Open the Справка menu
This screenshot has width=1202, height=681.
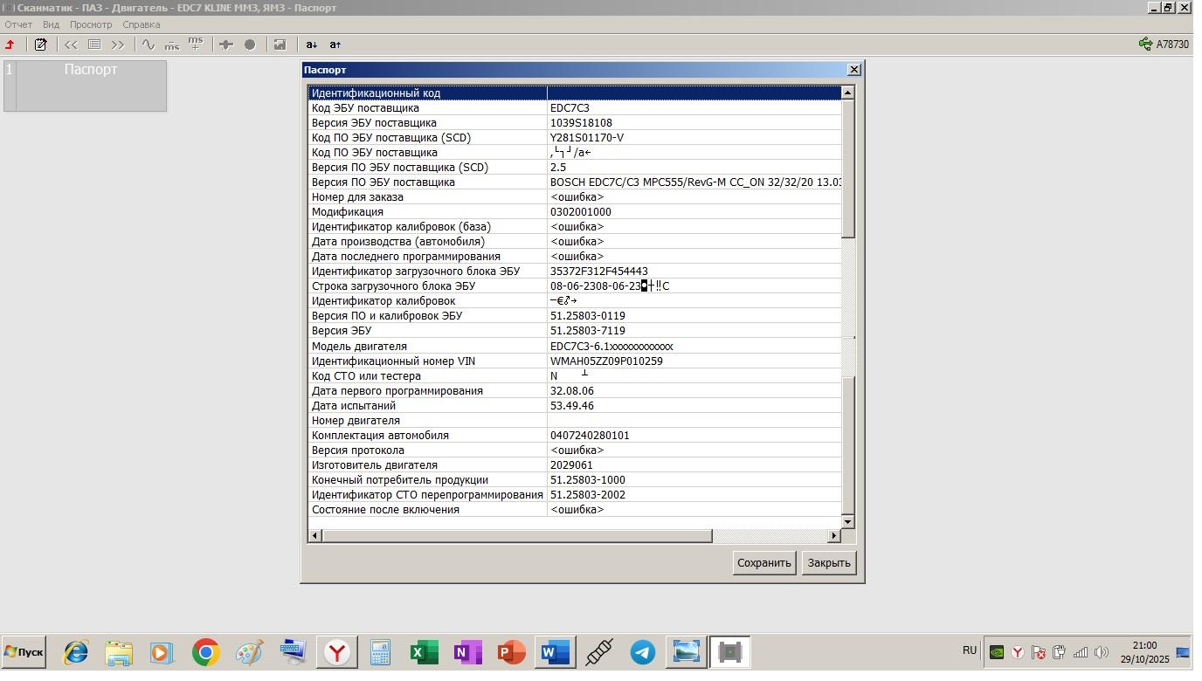click(x=141, y=24)
